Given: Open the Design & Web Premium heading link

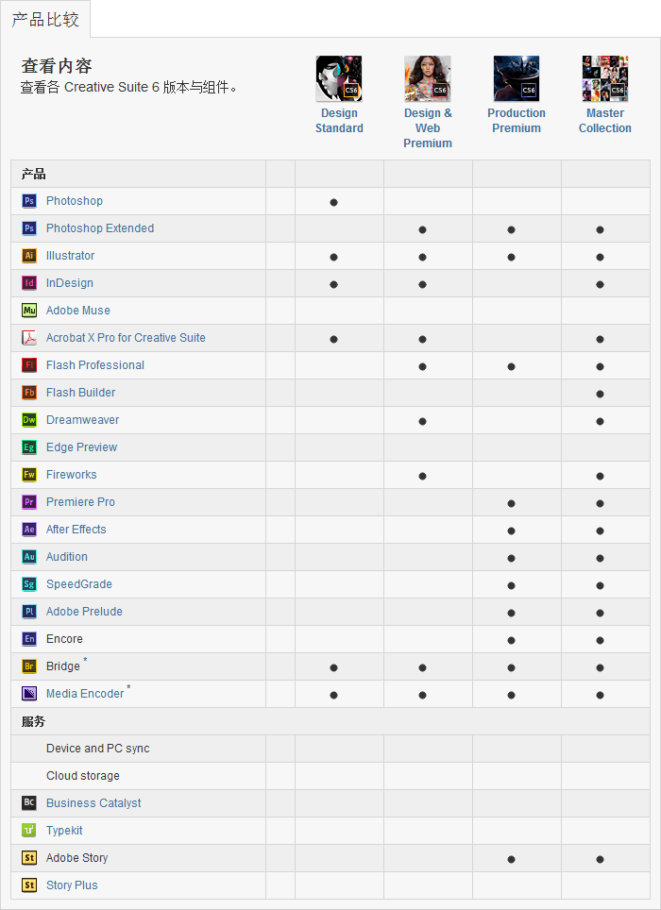Looking at the screenshot, I should 428,128.
